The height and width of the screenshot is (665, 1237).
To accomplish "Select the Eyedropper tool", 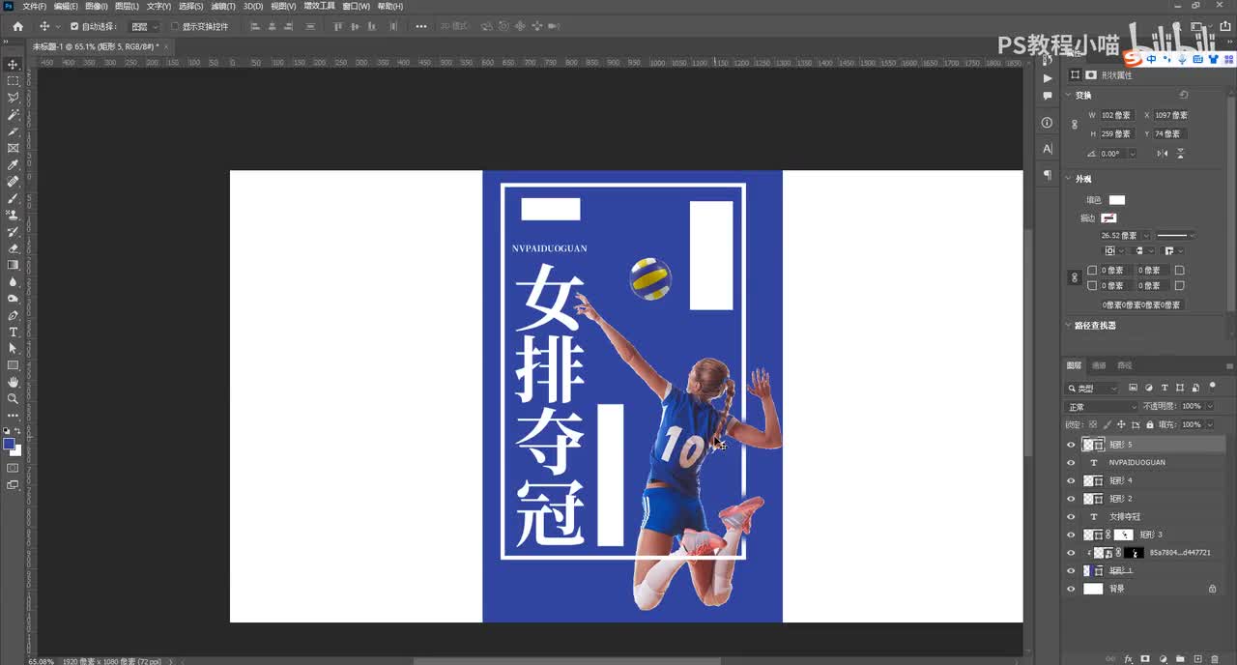I will click(13, 164).
